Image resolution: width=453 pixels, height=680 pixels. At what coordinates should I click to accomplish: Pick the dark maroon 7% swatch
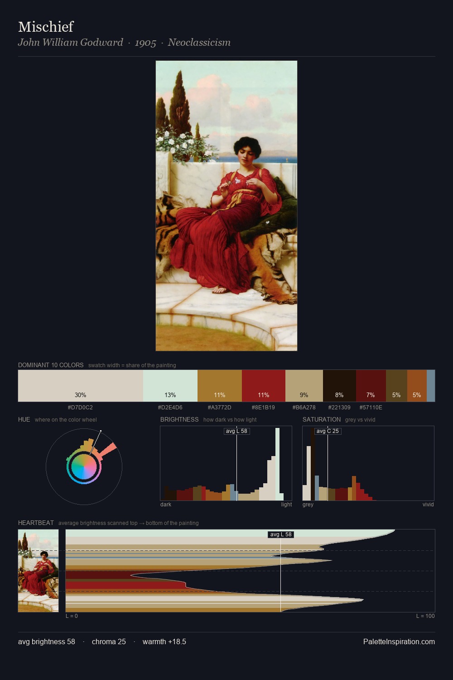click(371, 386)
